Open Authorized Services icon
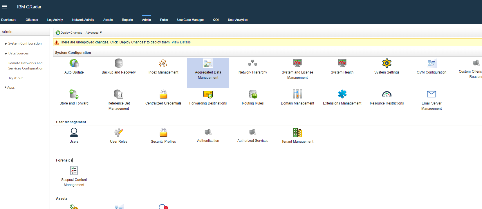Image resolution: width=482 pixels, height=209 pixels. point(253,132)
